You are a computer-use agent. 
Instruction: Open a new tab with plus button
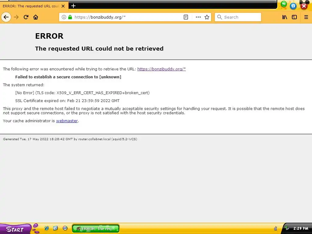pyautogui.click(x=73, y=6)
